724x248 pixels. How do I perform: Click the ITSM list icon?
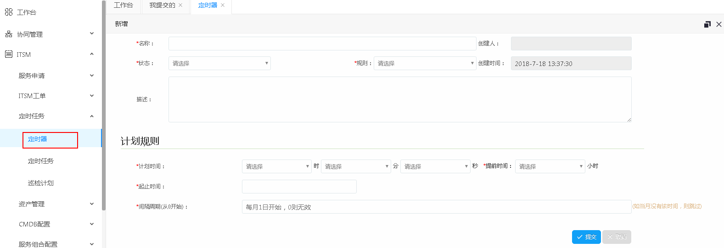coord(9,54)
